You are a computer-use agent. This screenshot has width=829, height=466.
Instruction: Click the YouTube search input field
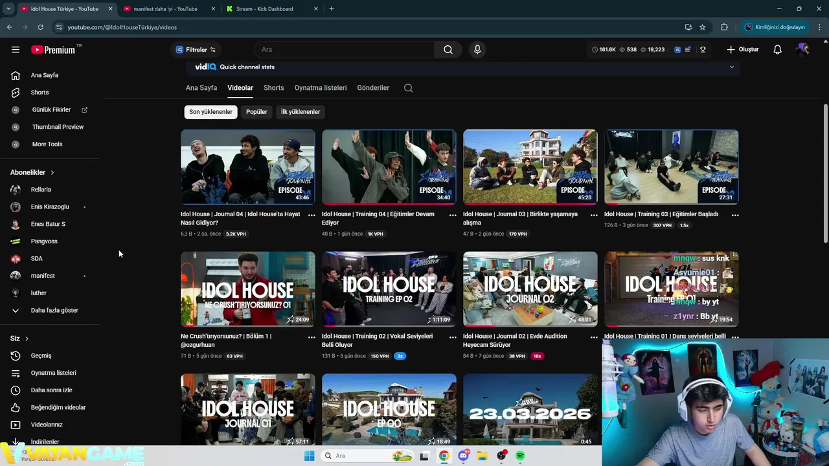click(345, 49)
